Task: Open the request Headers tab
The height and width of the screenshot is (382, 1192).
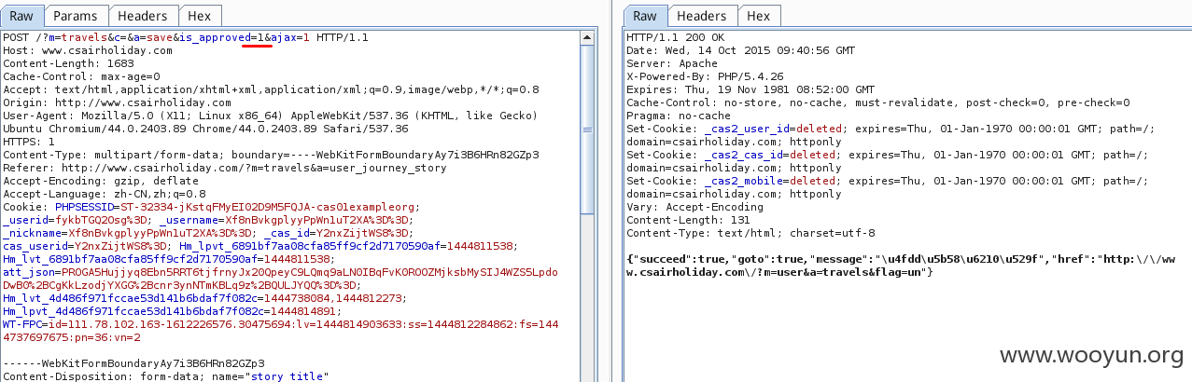Action: point(144,16)
